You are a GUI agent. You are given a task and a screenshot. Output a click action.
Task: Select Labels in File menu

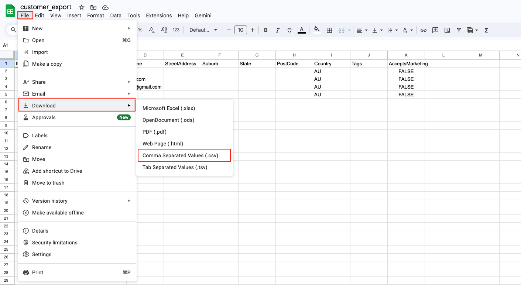(x=77, y=135)
